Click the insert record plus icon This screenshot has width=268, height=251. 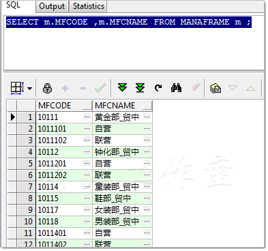coord(65,88)
